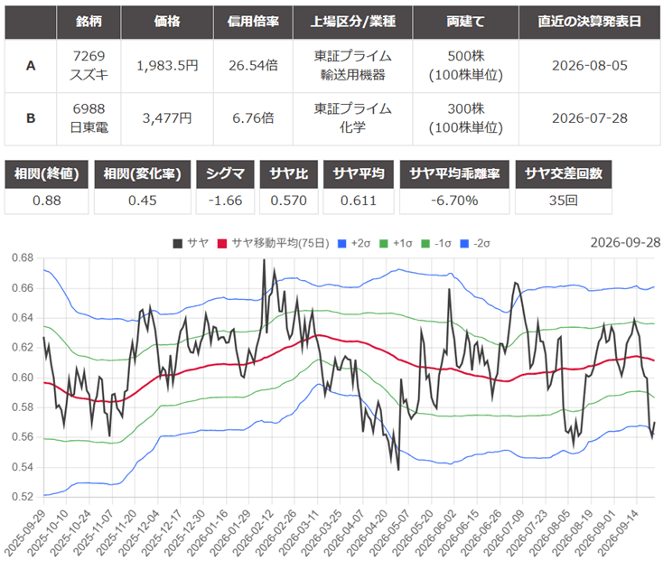Select the 上場区分/業種 column header
663x561 pixels.
[352, 22]
